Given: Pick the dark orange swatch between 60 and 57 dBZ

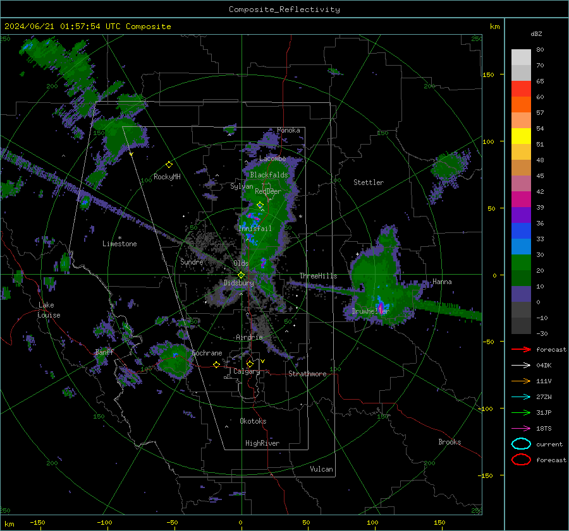Looking at the screenshot, I should [521, 105].
